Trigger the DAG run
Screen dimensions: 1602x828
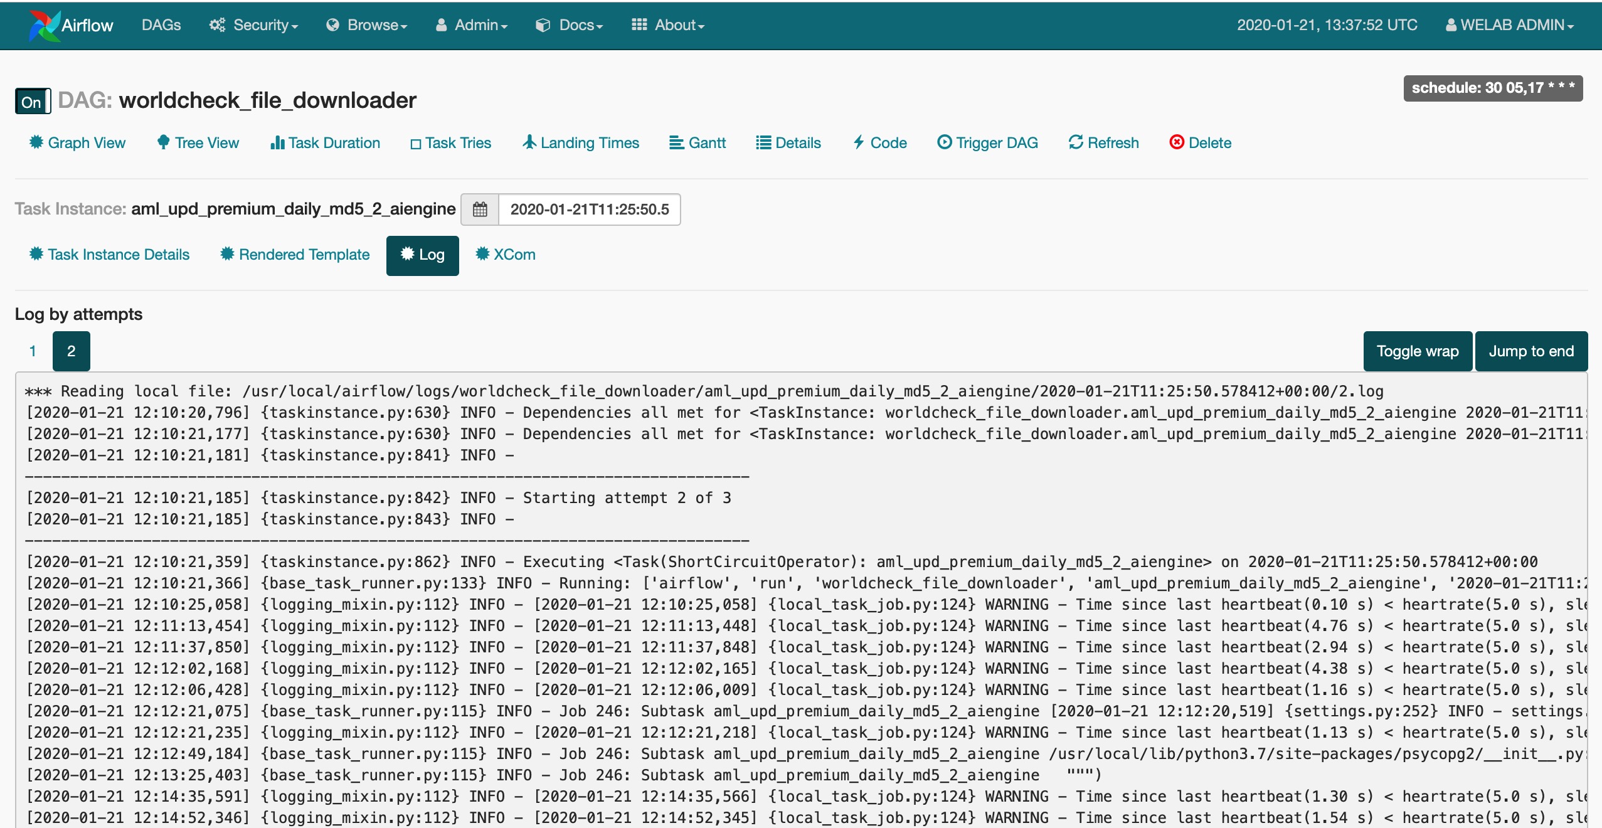pos(987,143)
